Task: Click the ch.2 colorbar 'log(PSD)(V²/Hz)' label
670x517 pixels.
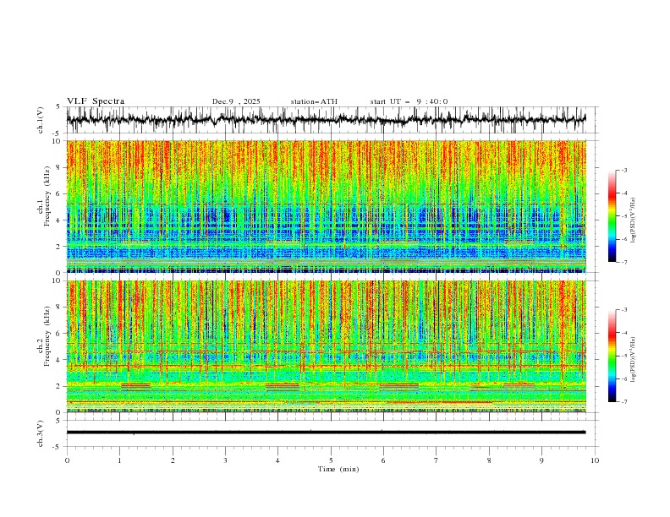Action: point(634,360)
